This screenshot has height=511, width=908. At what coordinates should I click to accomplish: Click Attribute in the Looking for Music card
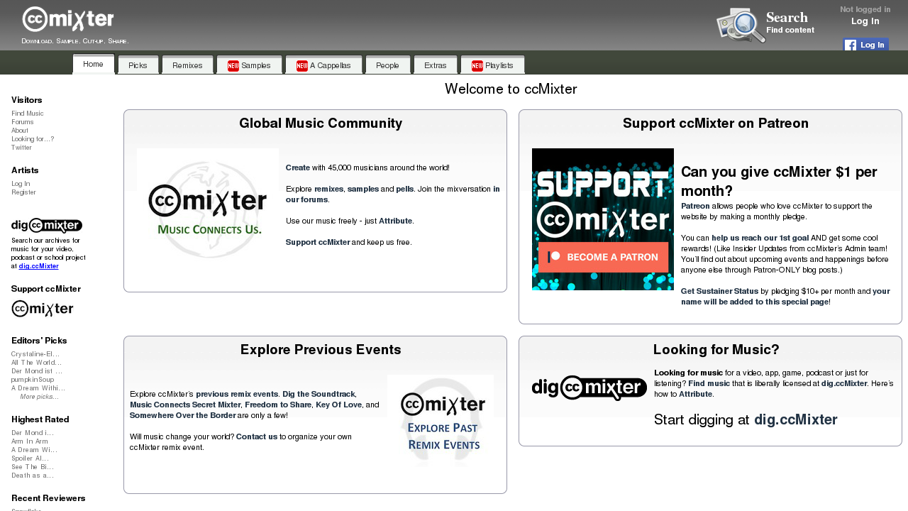coord(695,394)
